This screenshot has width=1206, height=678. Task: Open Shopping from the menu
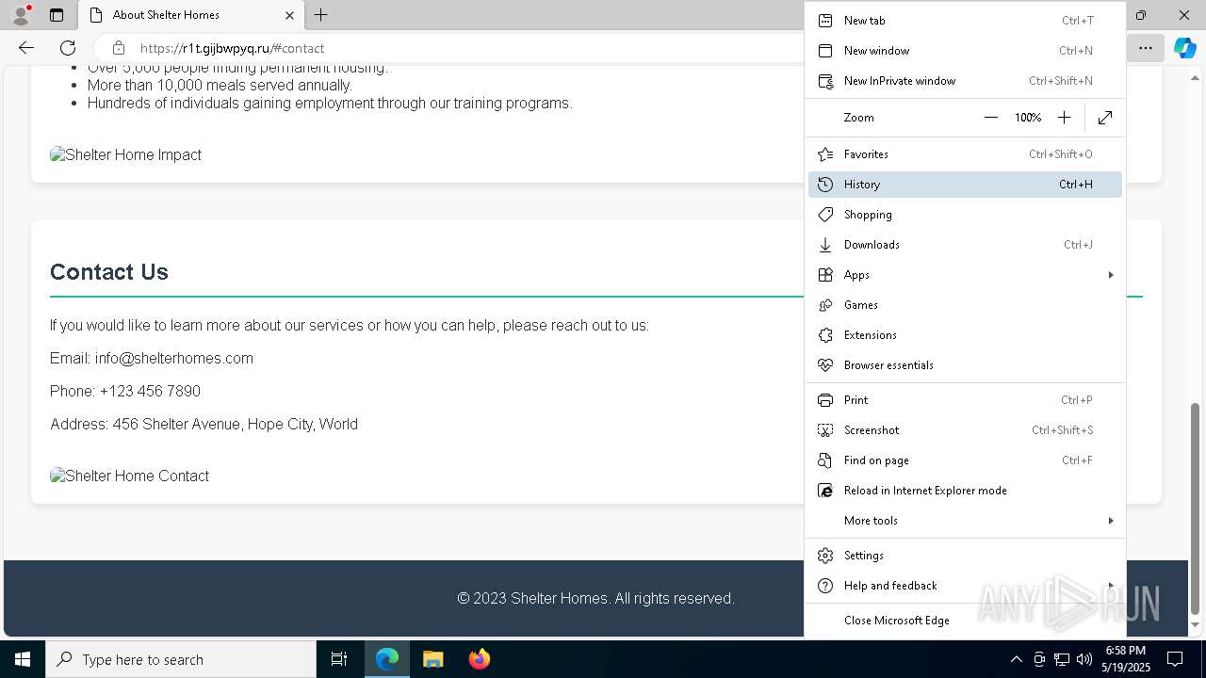point(965,215)
